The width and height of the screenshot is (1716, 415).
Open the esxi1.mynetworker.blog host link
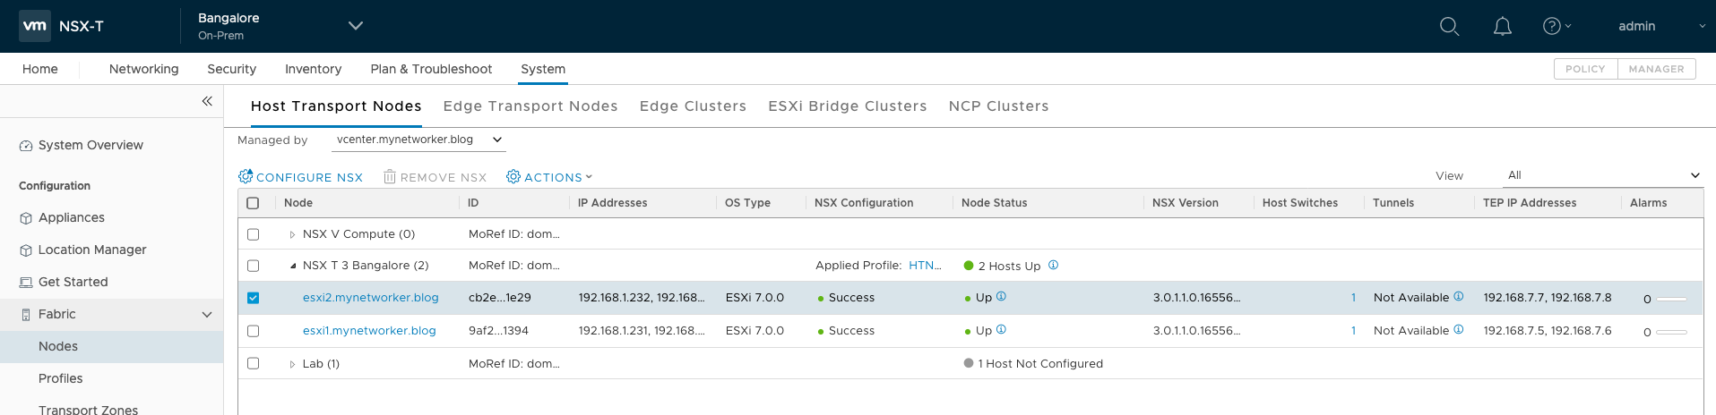(x=369, y=331)
